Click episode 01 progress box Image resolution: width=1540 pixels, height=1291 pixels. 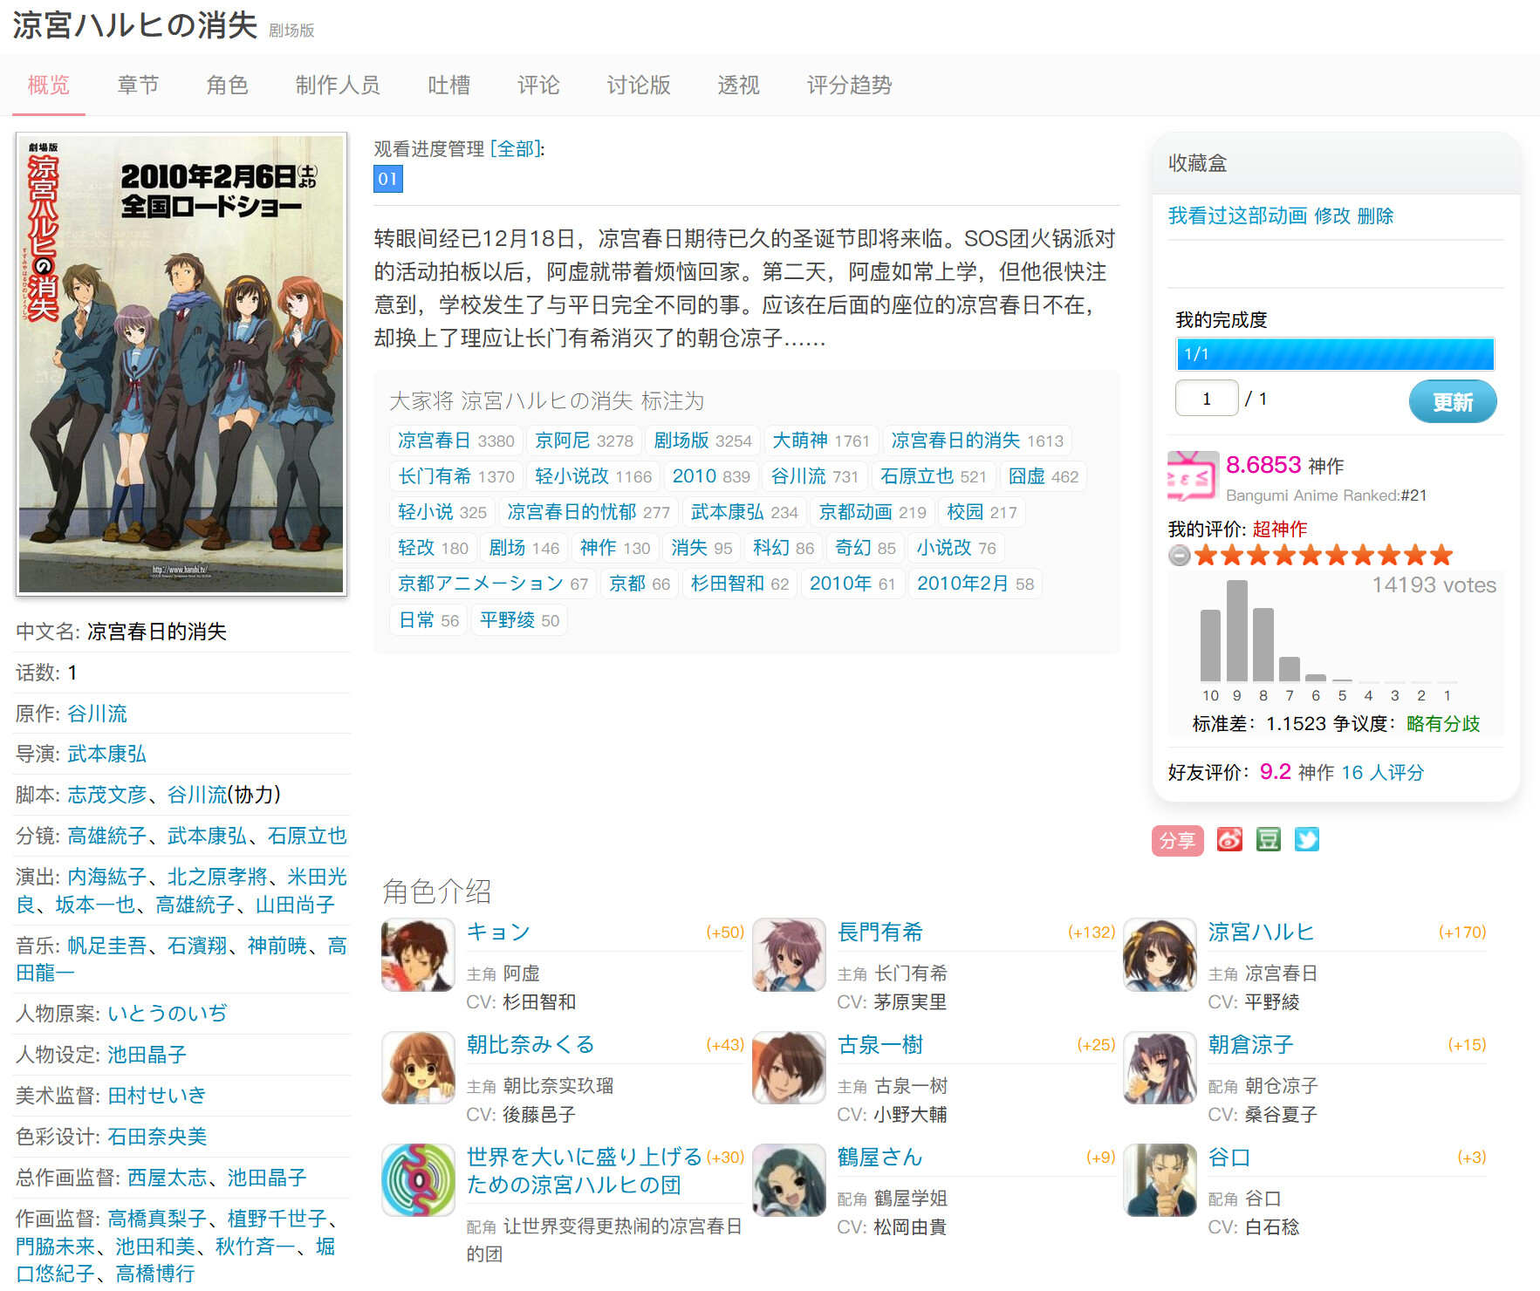(x=387, y=179)
